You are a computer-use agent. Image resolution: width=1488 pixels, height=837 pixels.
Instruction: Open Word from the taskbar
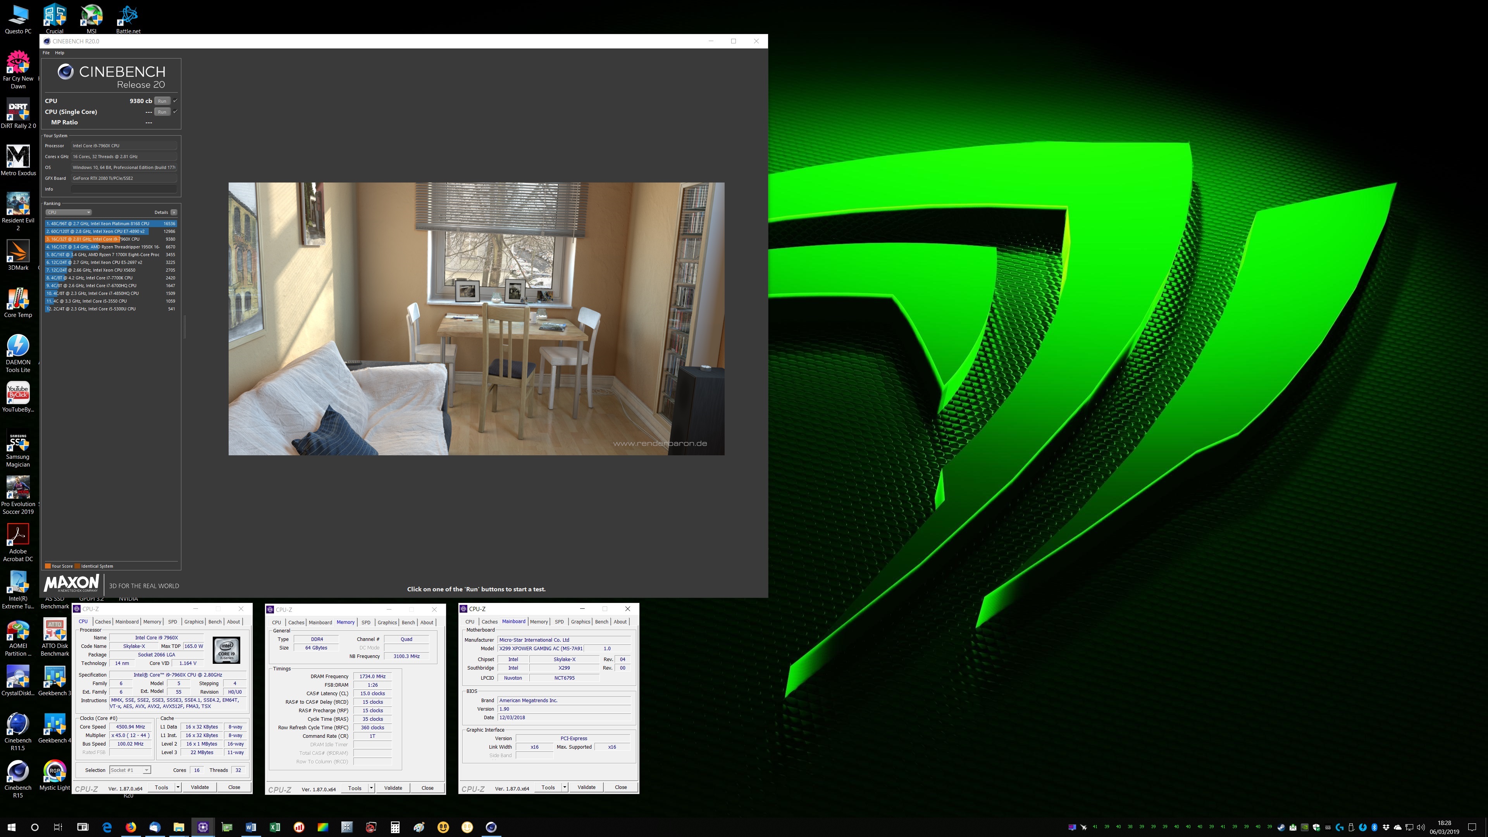tap(251, 827)
